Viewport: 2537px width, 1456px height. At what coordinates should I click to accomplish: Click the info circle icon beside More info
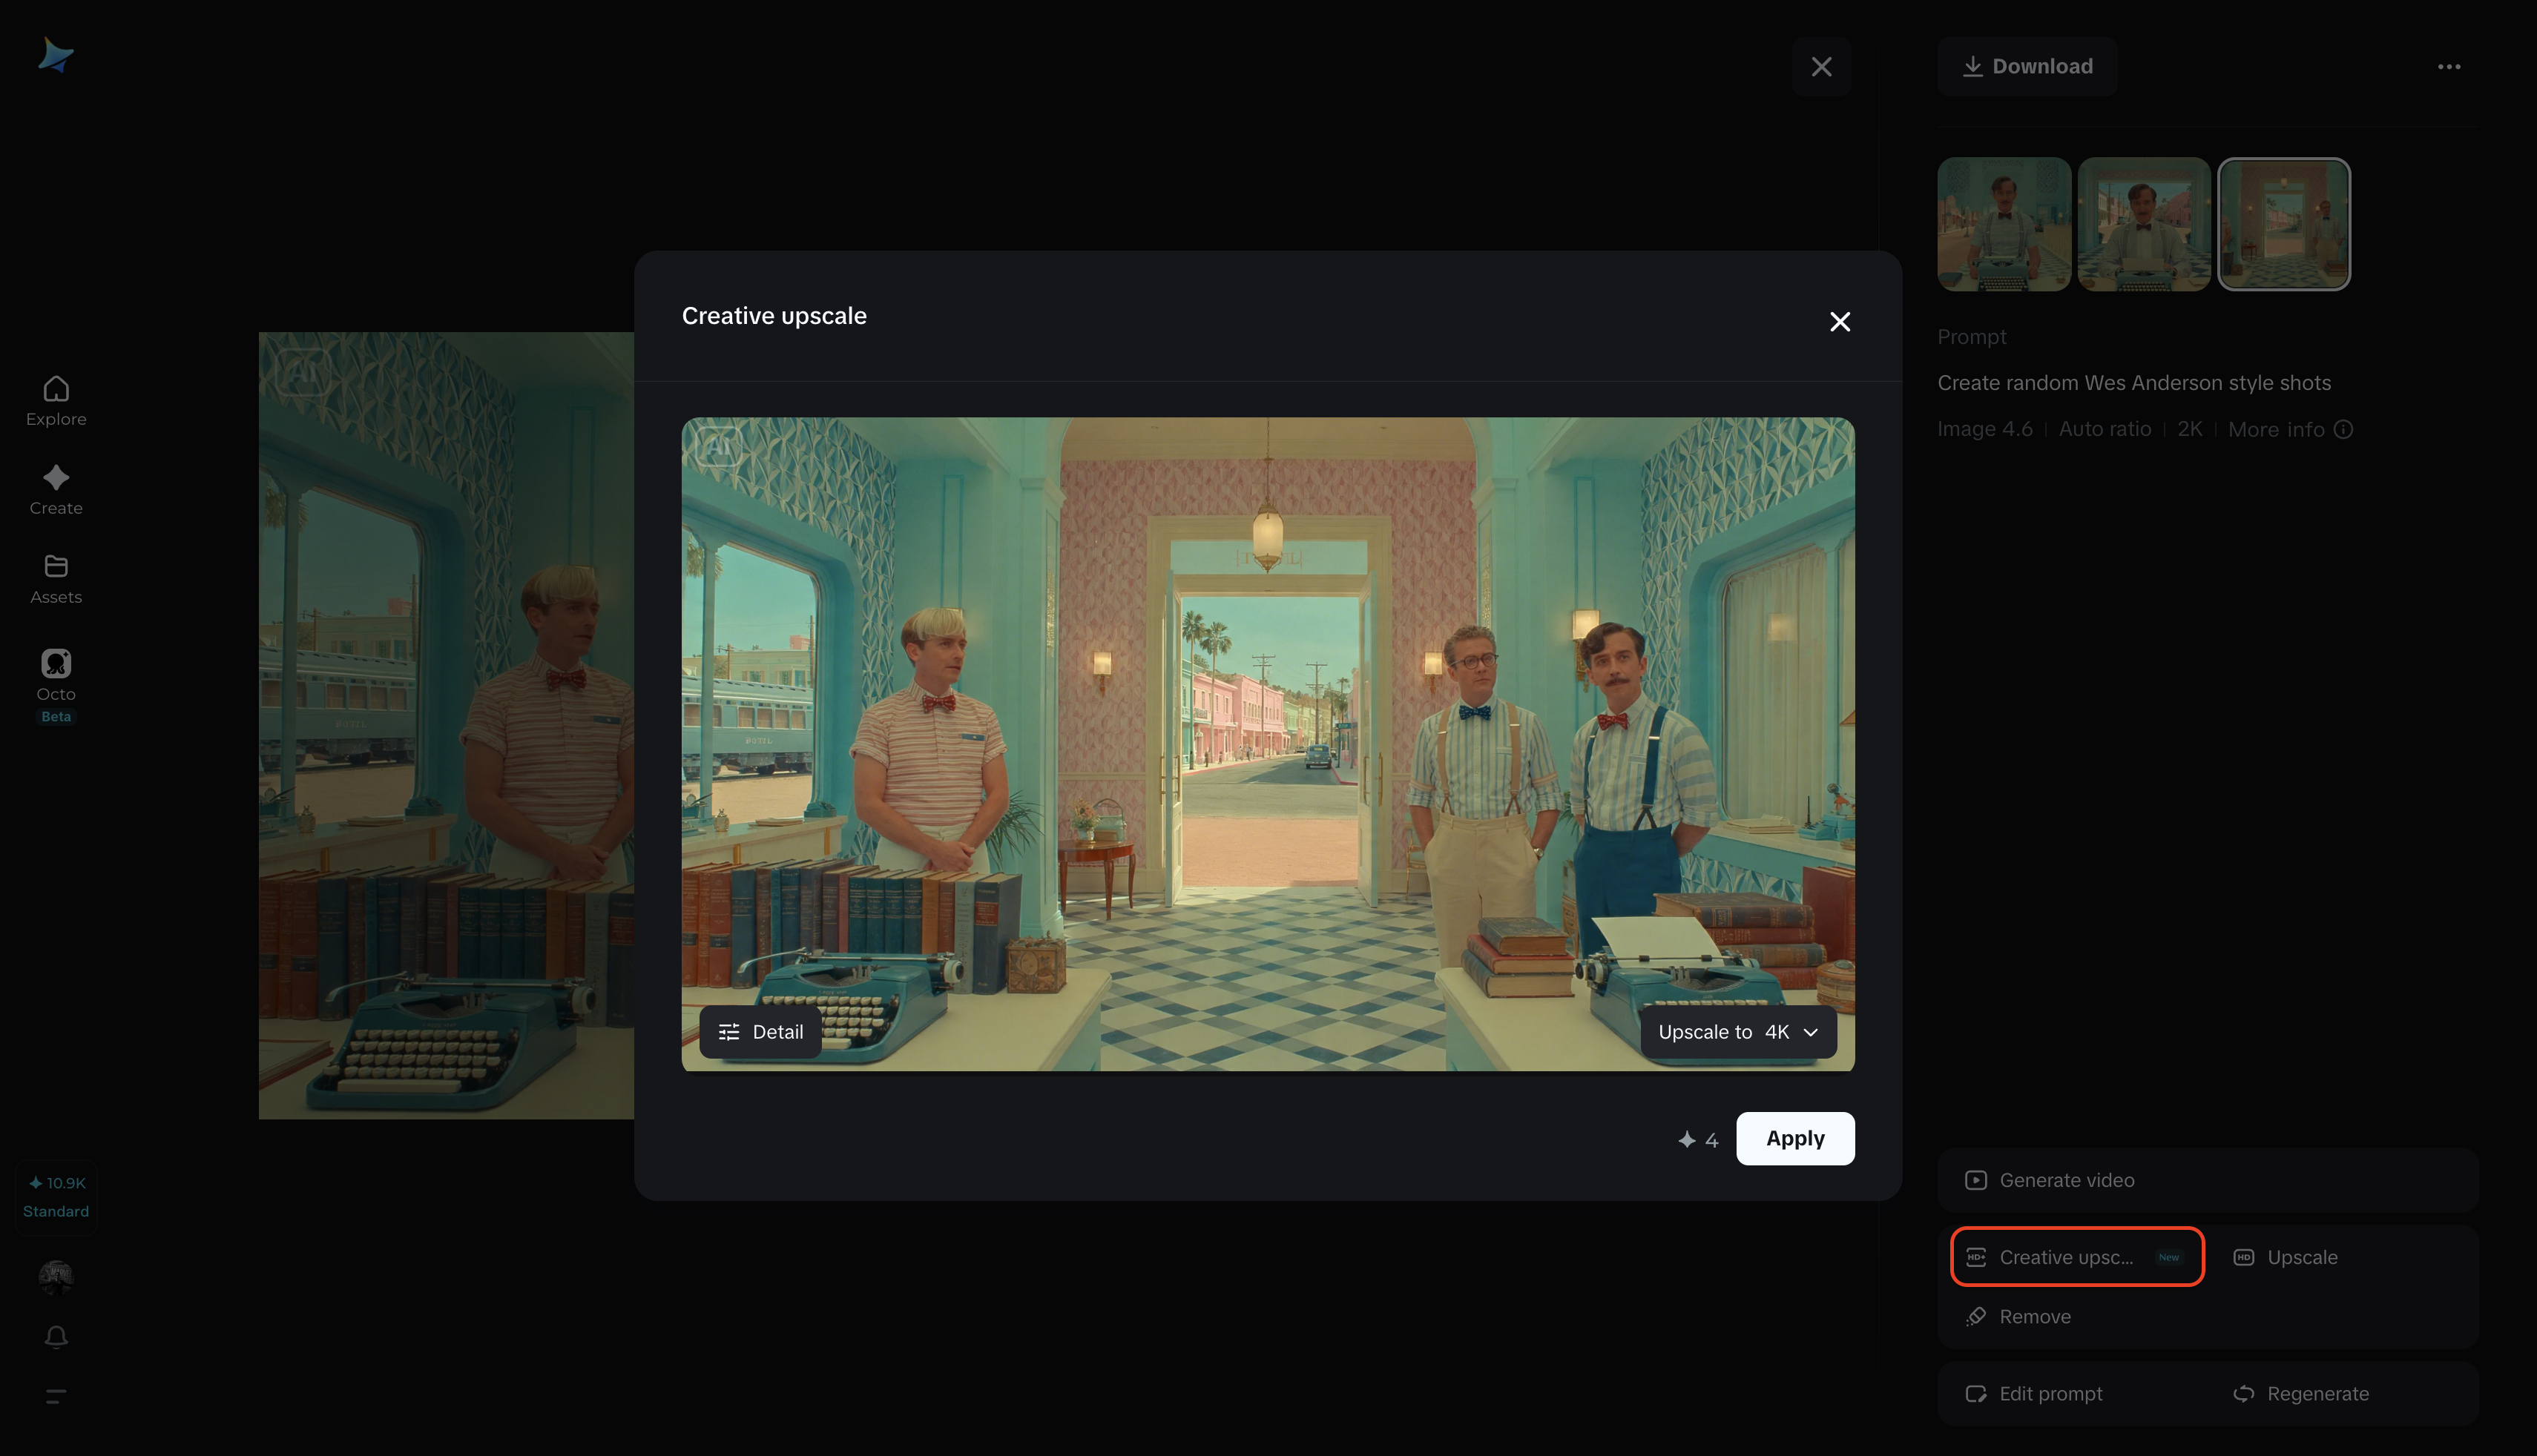tap(2343, 430)
